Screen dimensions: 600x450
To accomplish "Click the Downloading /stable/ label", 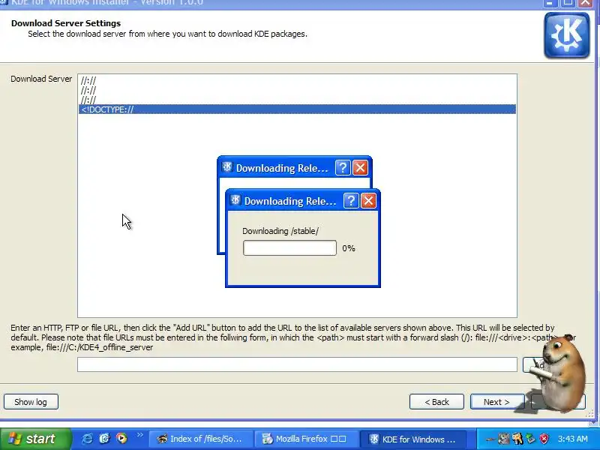I will point(280,231).
